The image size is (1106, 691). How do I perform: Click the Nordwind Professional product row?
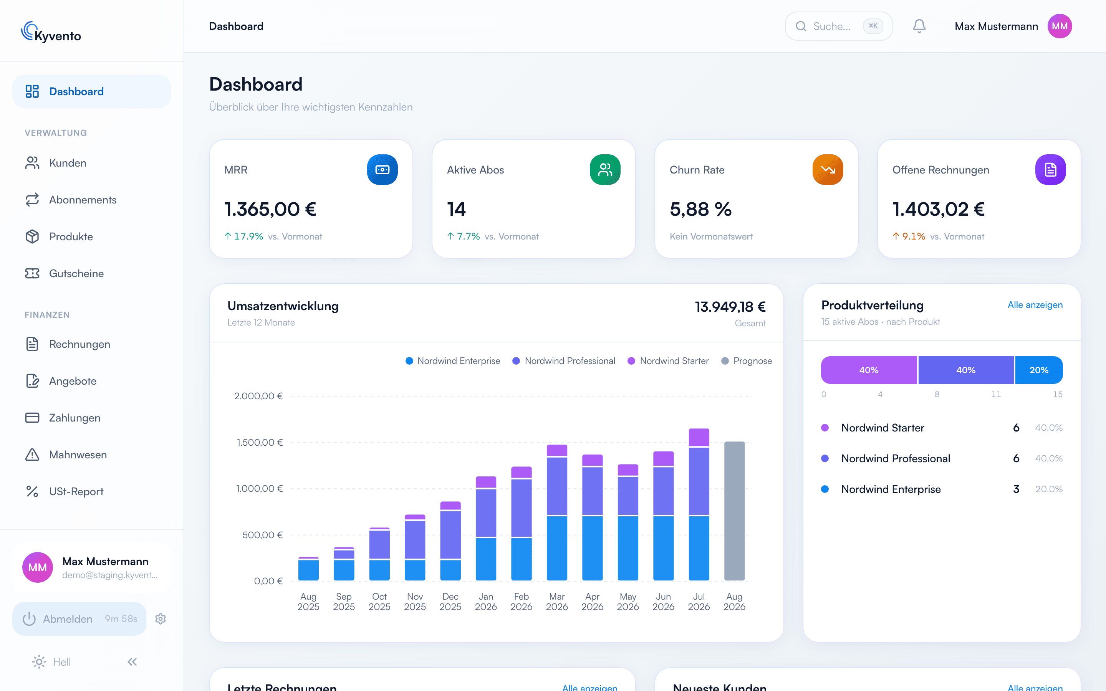coord(942,458)
